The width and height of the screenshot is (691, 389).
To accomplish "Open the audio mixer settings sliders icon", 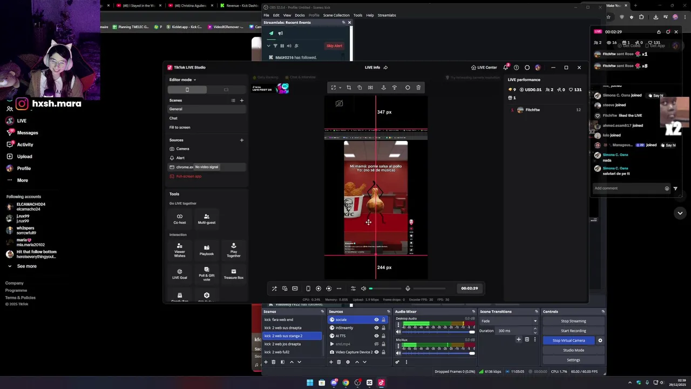I will 353,289.
